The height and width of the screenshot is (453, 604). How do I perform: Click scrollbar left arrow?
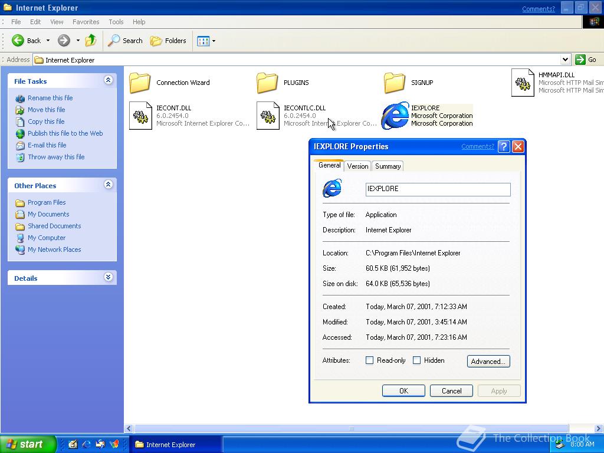(x=129, y=428)
